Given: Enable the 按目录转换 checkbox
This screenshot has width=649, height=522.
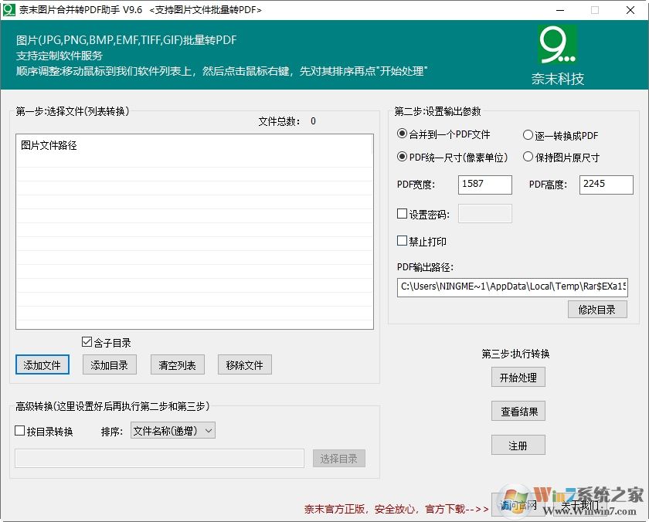Looking at the screenshot, I should (x=19, y=431).
